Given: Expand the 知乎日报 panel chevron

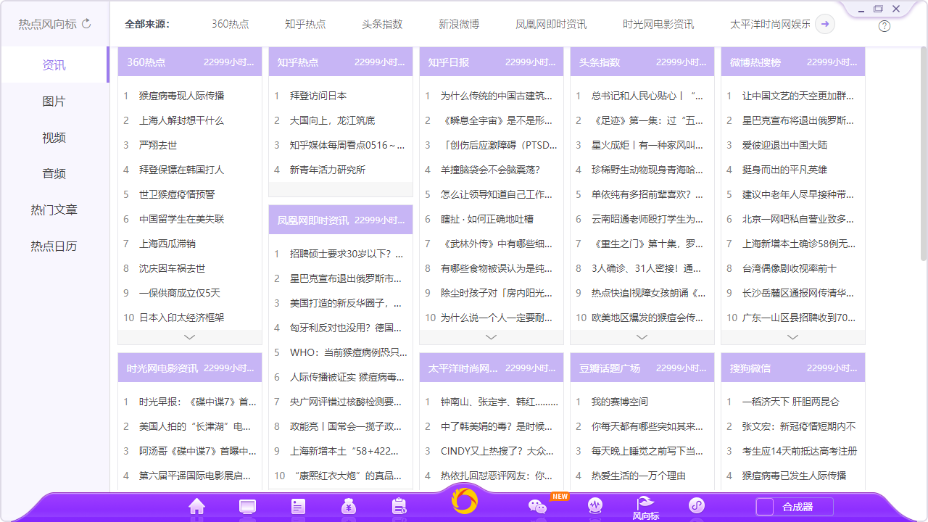Looking at the screenshot, I should pyautogui.click(x=491, y=336).
